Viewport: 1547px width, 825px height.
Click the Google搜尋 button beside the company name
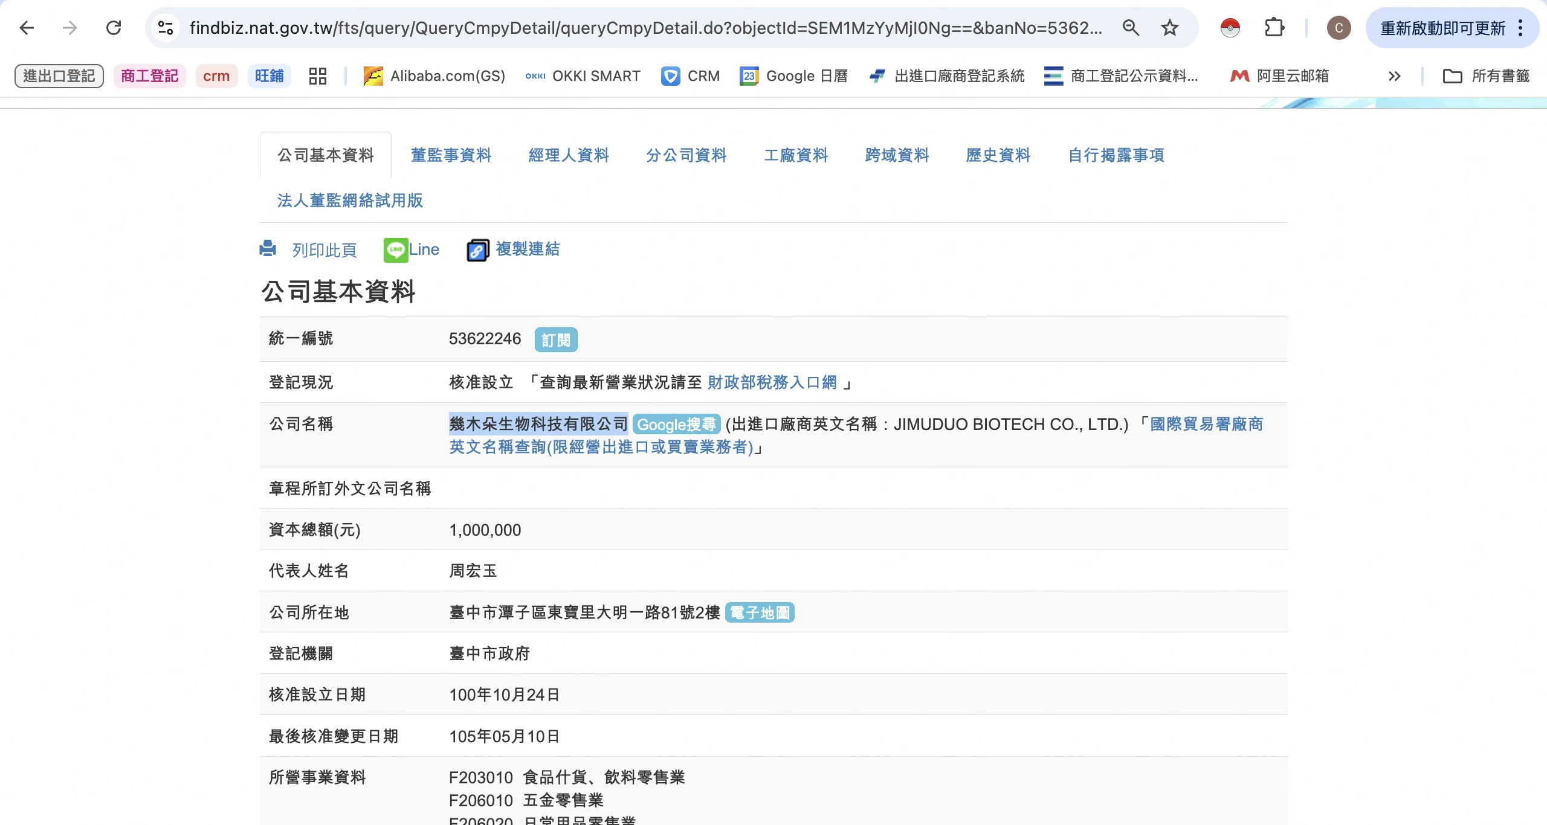676,425
